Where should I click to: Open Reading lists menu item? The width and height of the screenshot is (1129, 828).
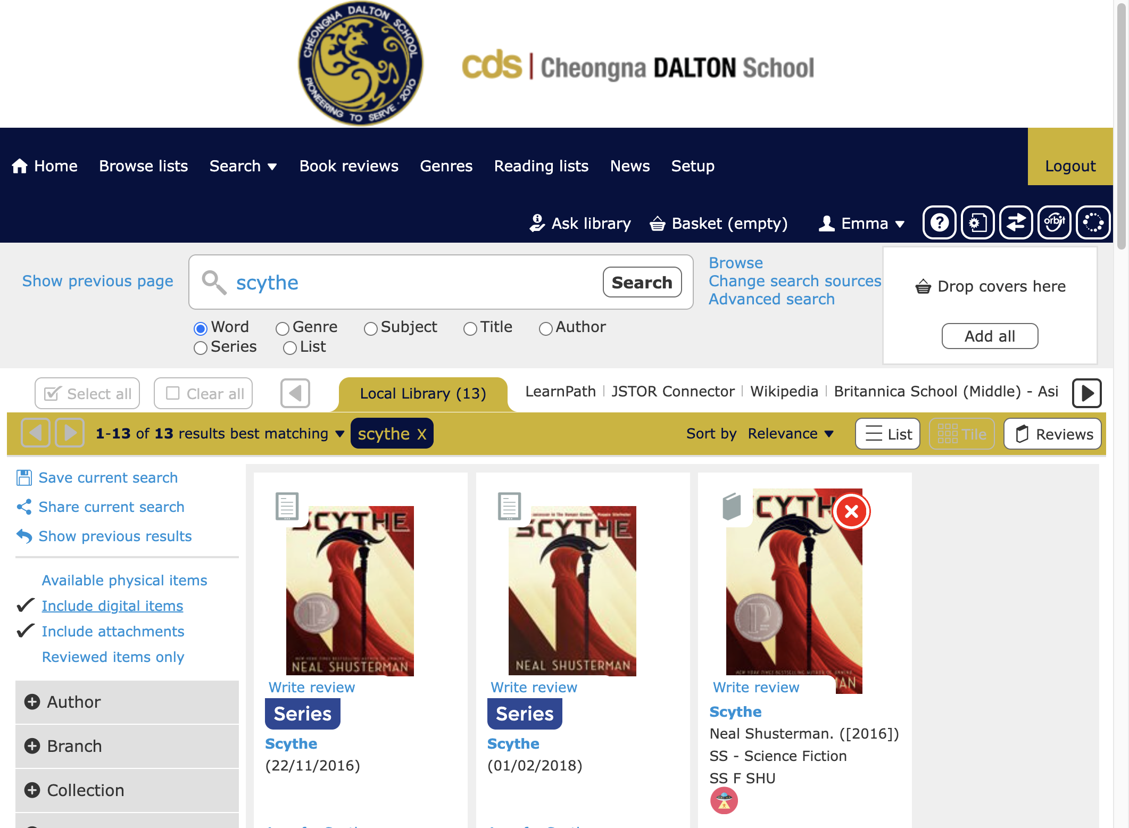541,166
